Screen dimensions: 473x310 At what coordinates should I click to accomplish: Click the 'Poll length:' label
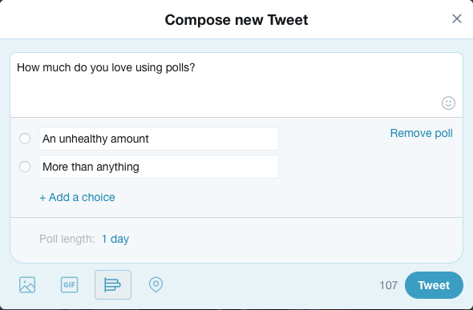coord(67,239)
